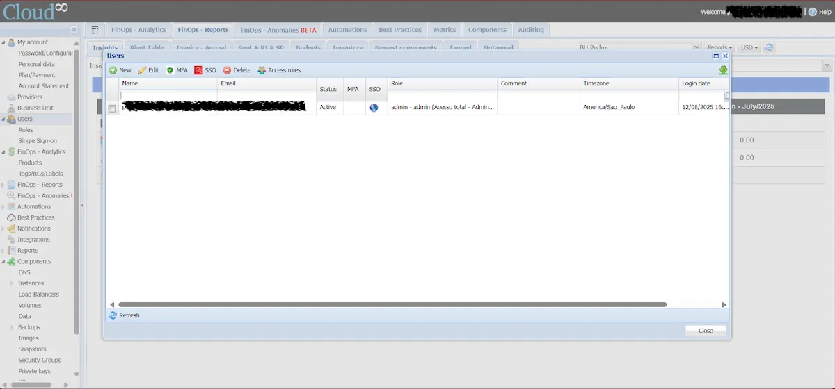The height and width of the screenshot is (389, 835).
Task: Switch to FinOps - Reports tab
Action: [x=203, y=30]
